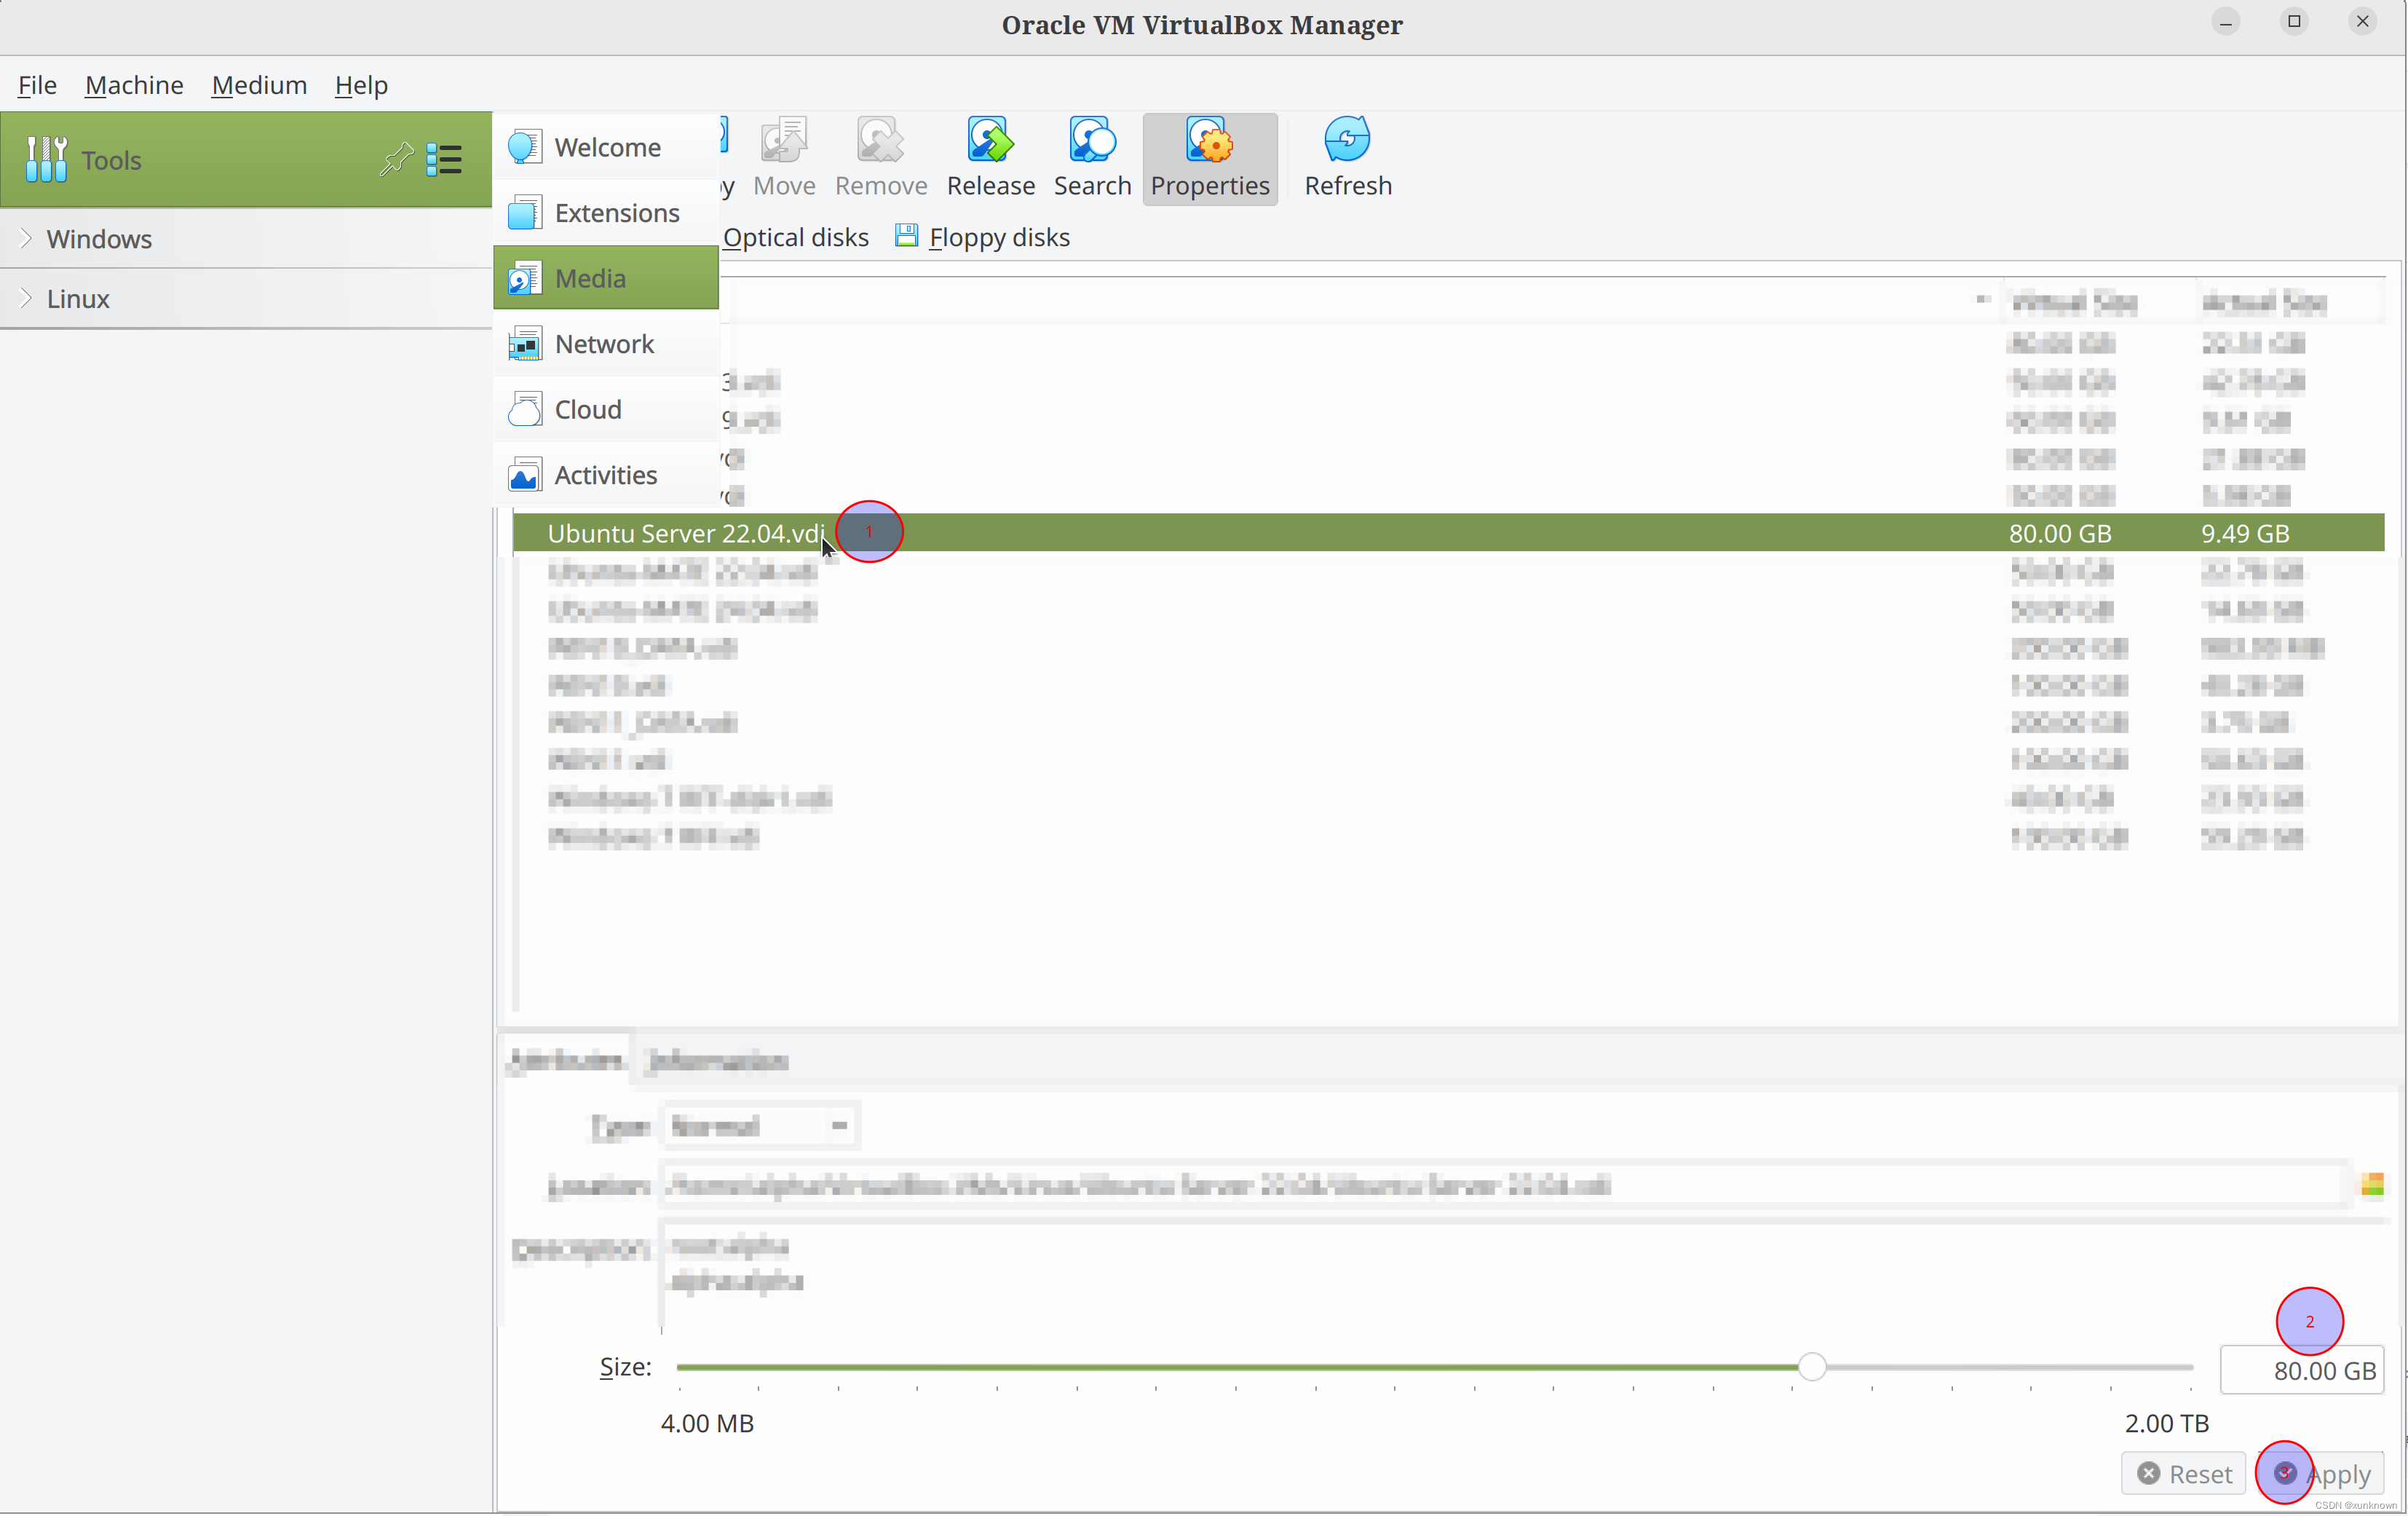Click the Description text area
The width and height of the screenshot is (2408, 1516).
click(1522, 1276)
